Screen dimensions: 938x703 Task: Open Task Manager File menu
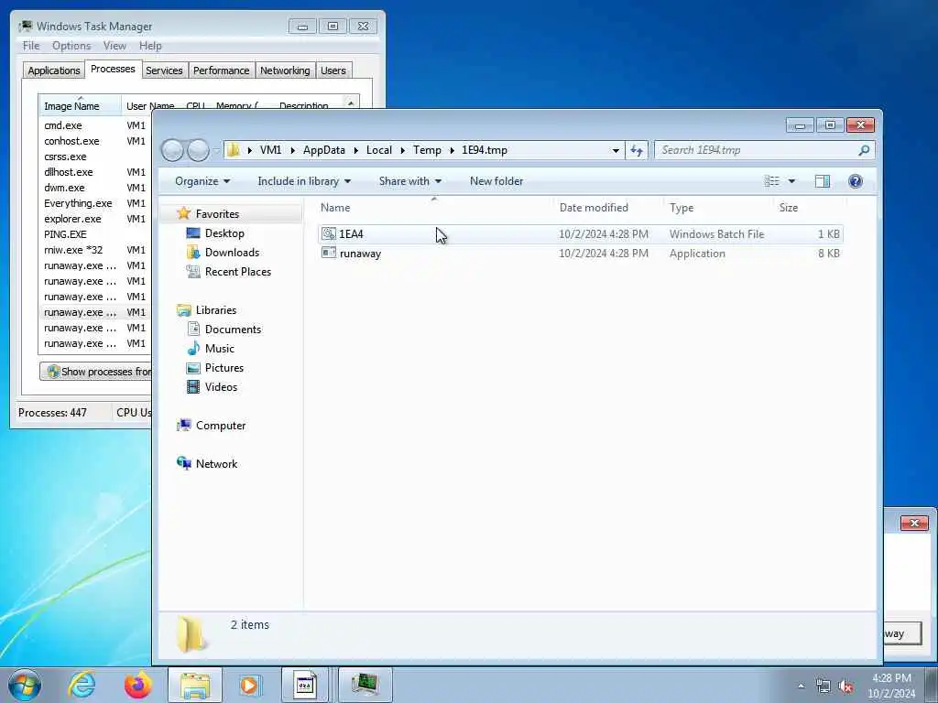coord(31,46)
